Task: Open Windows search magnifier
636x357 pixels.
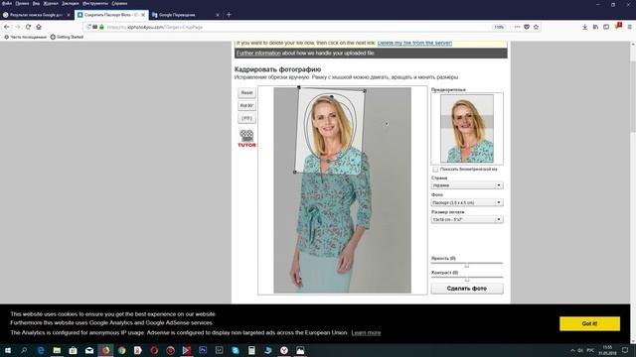Action: (24, 350)
